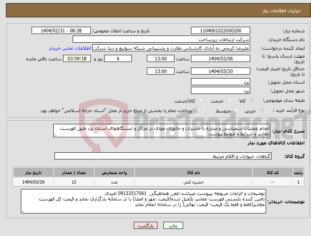This screenshot has width=311, height=236.
Task: Click the طبقه بندی موضوعی label
Action: (284, 100)
